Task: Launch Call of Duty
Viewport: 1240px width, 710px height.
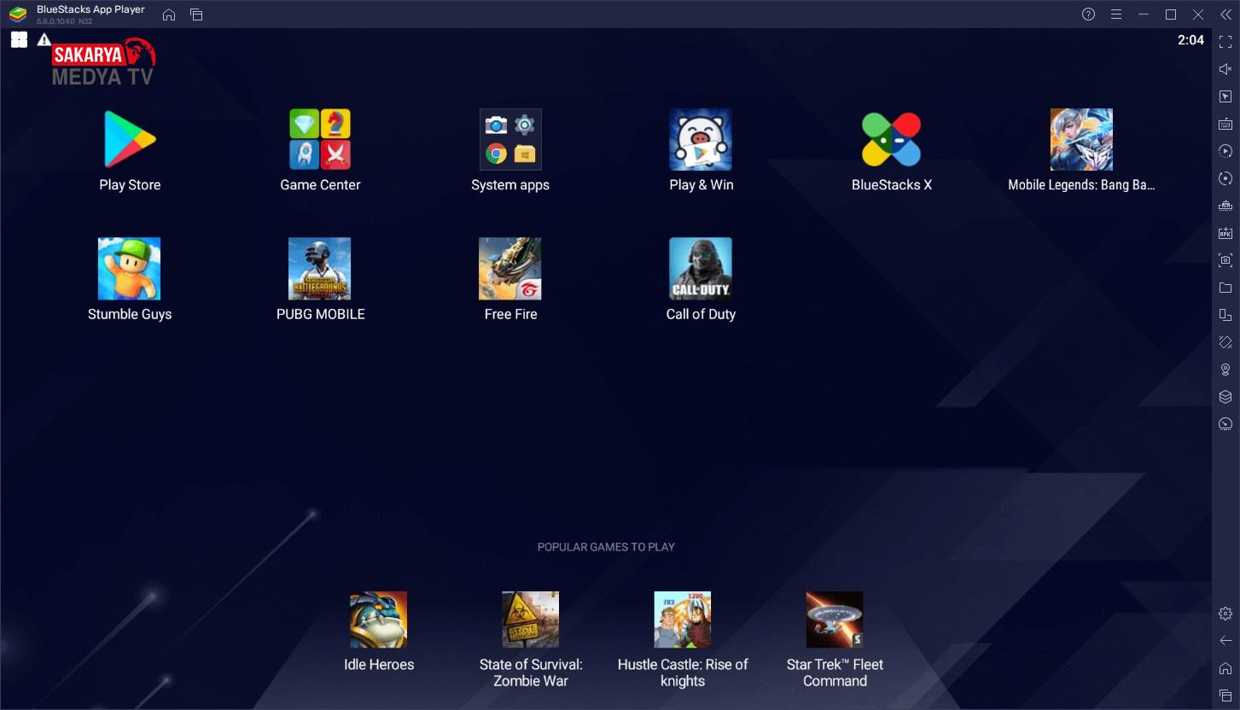Action: pos(701,269)
